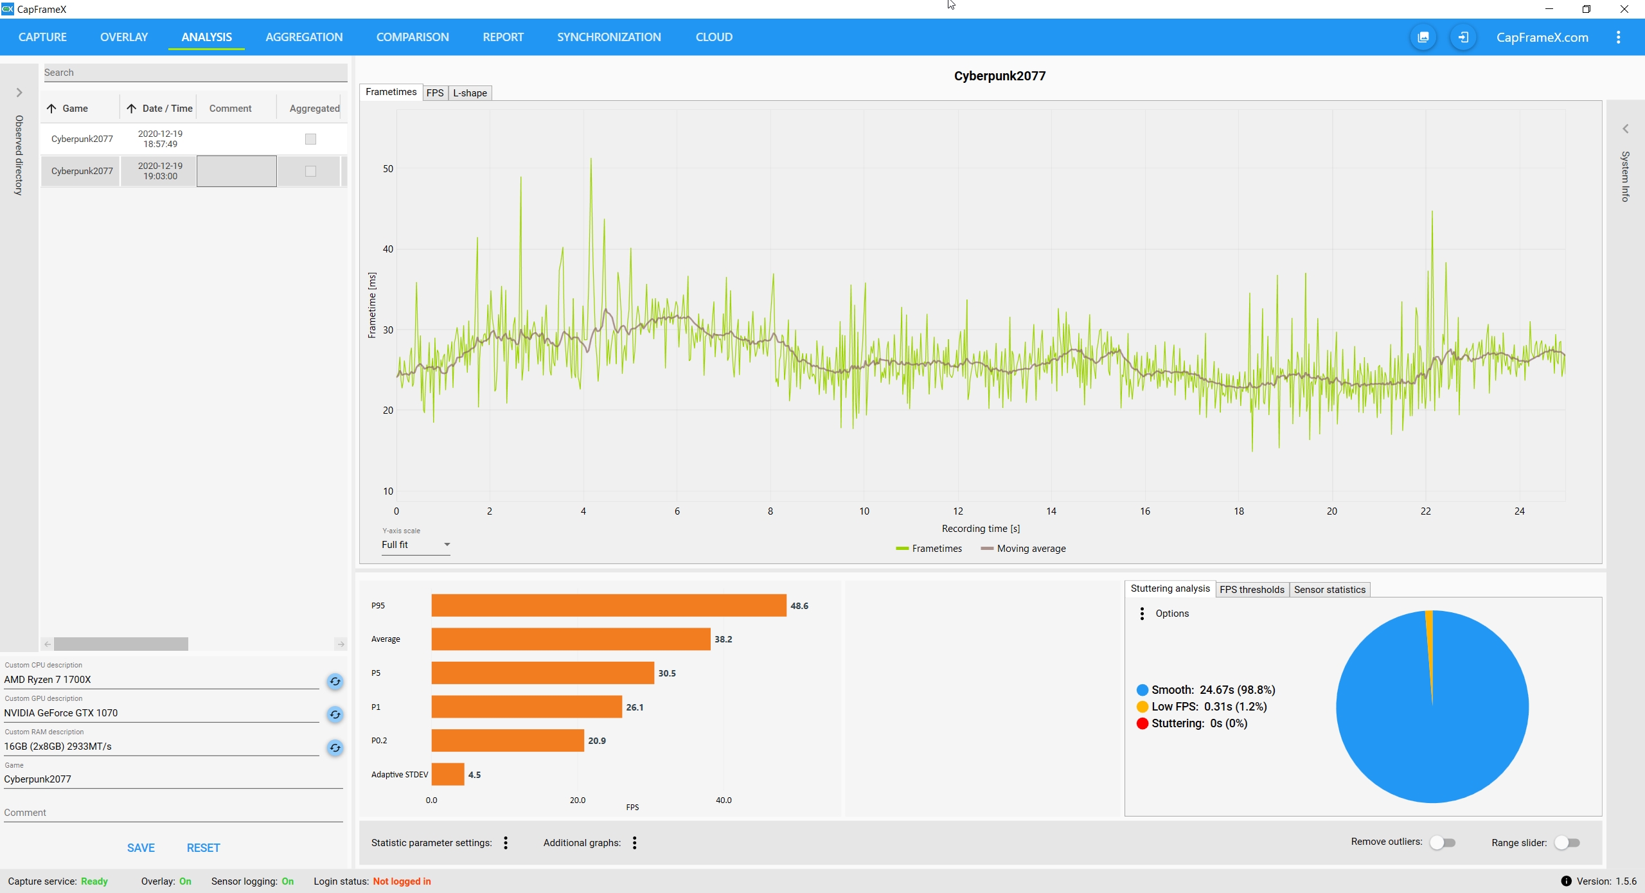Open Additional graphs options menu
1645x893 pixels.
(634, 843)
